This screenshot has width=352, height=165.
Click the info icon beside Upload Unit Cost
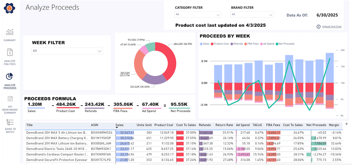click(x=319, y=27)
